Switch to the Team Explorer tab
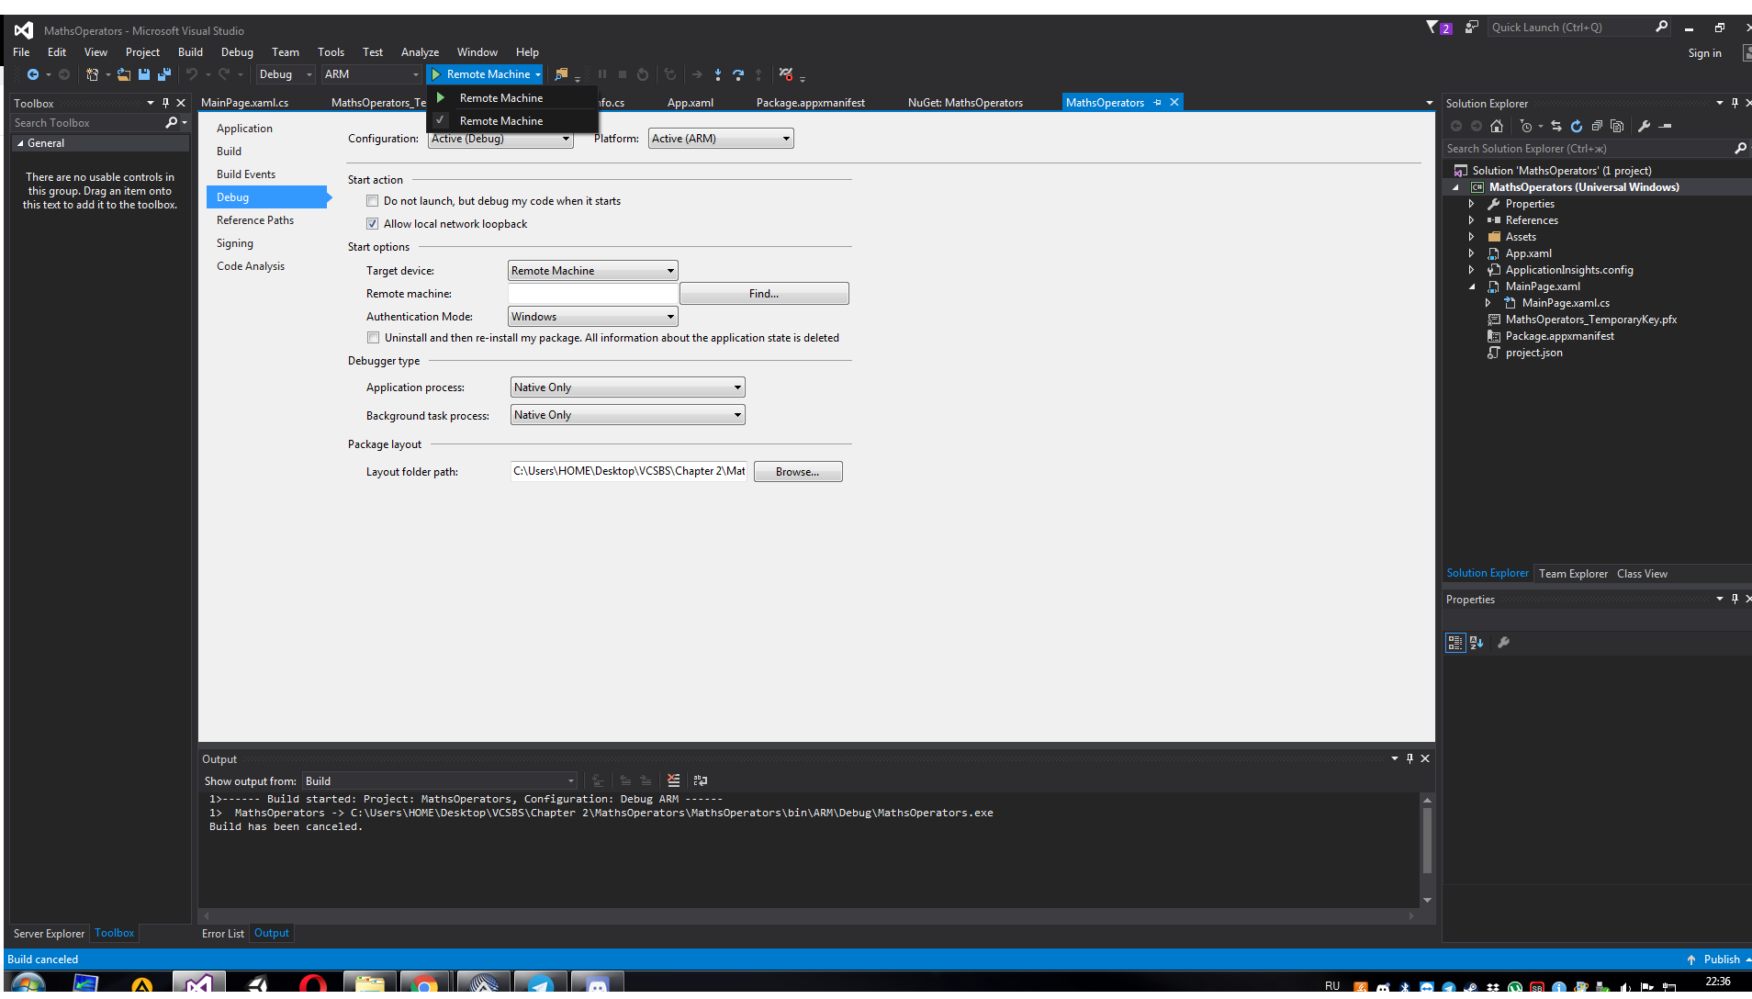 (x=1573, y=574)
